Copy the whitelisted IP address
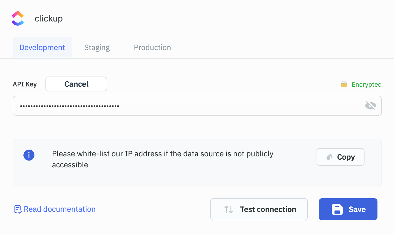 340,157
